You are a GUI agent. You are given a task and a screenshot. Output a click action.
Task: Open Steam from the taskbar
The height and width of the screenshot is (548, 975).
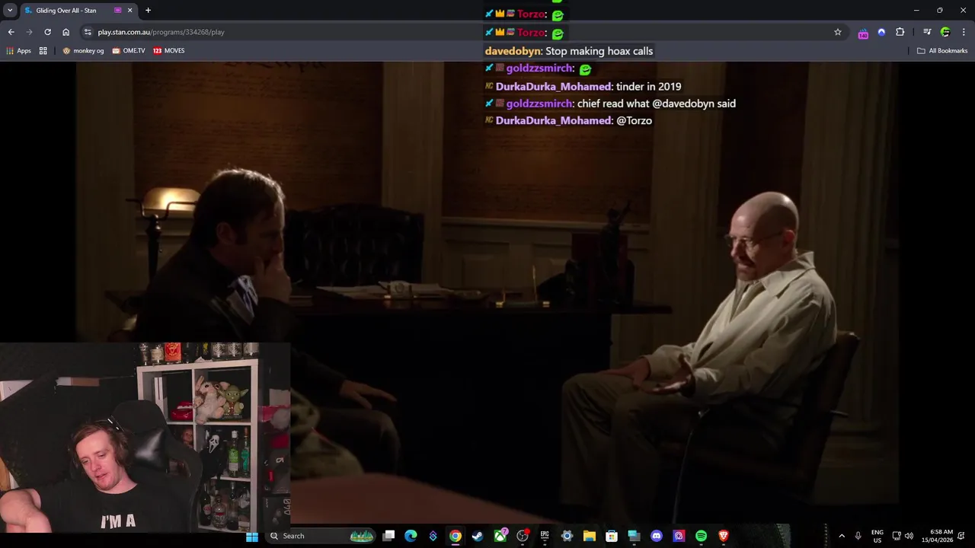tap(477, 536)
